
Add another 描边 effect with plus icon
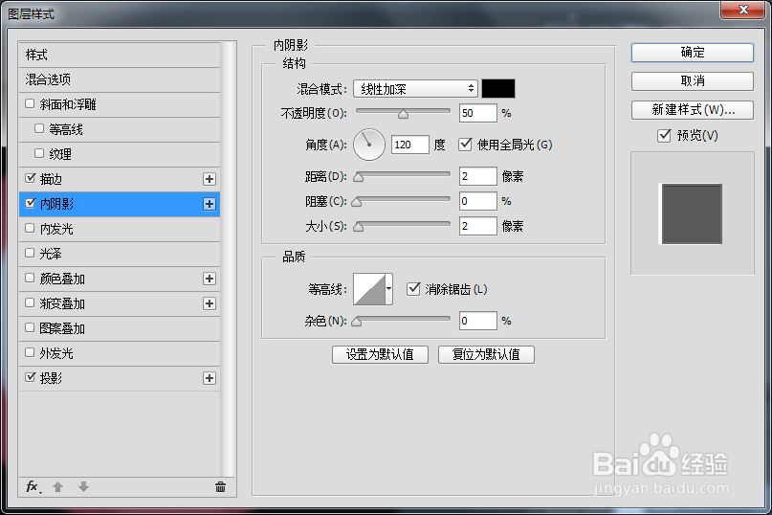pos(210,179)
